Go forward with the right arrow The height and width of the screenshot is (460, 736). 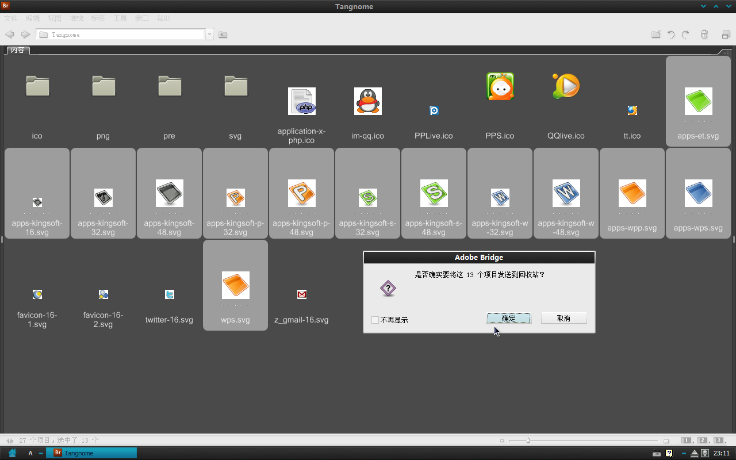[x=26, y=34]
